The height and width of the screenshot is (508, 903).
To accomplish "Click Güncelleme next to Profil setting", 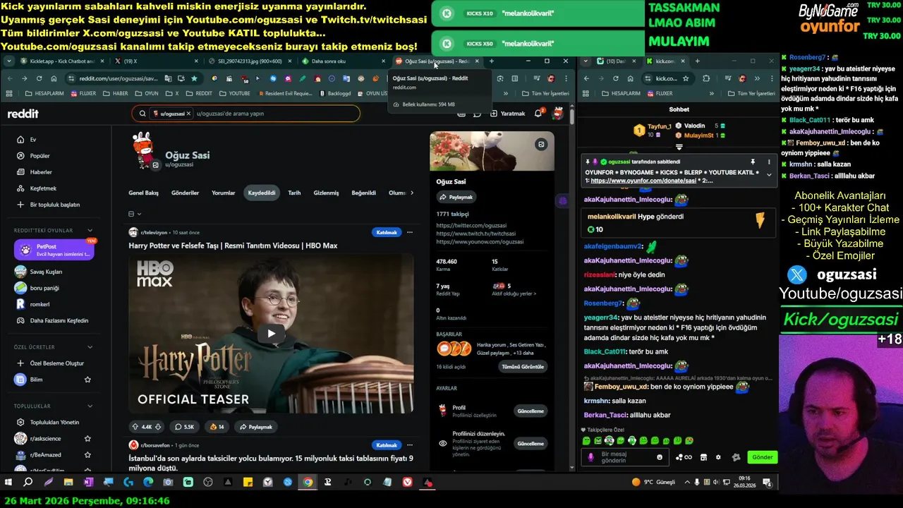I will (x=531, y=411).
